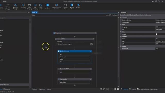Viewport: 165px width, 93px height.
Task: Click the Cut command
Action: [x=7, y=5]
